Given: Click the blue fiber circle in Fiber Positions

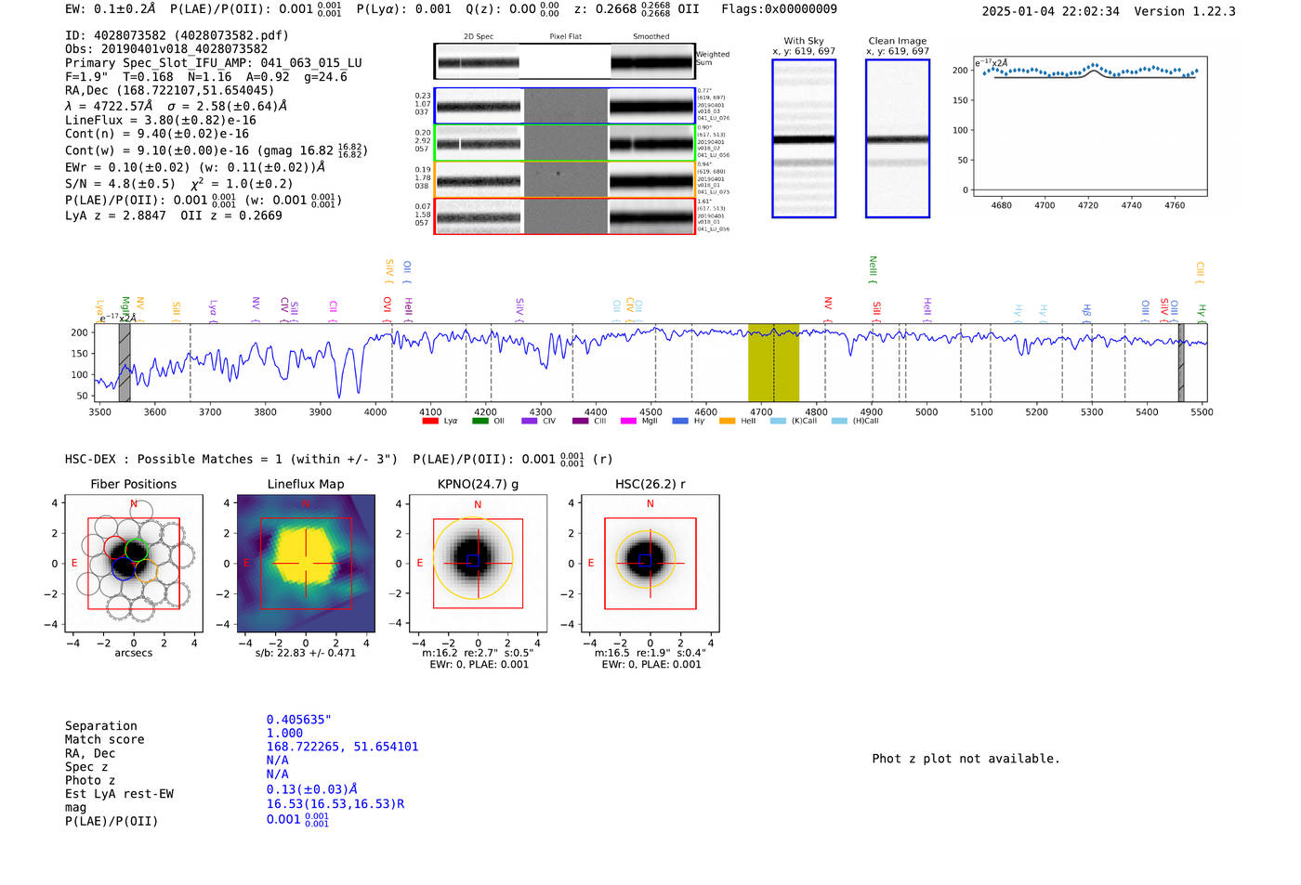Looking at the screenshot, I should (123, 568).
